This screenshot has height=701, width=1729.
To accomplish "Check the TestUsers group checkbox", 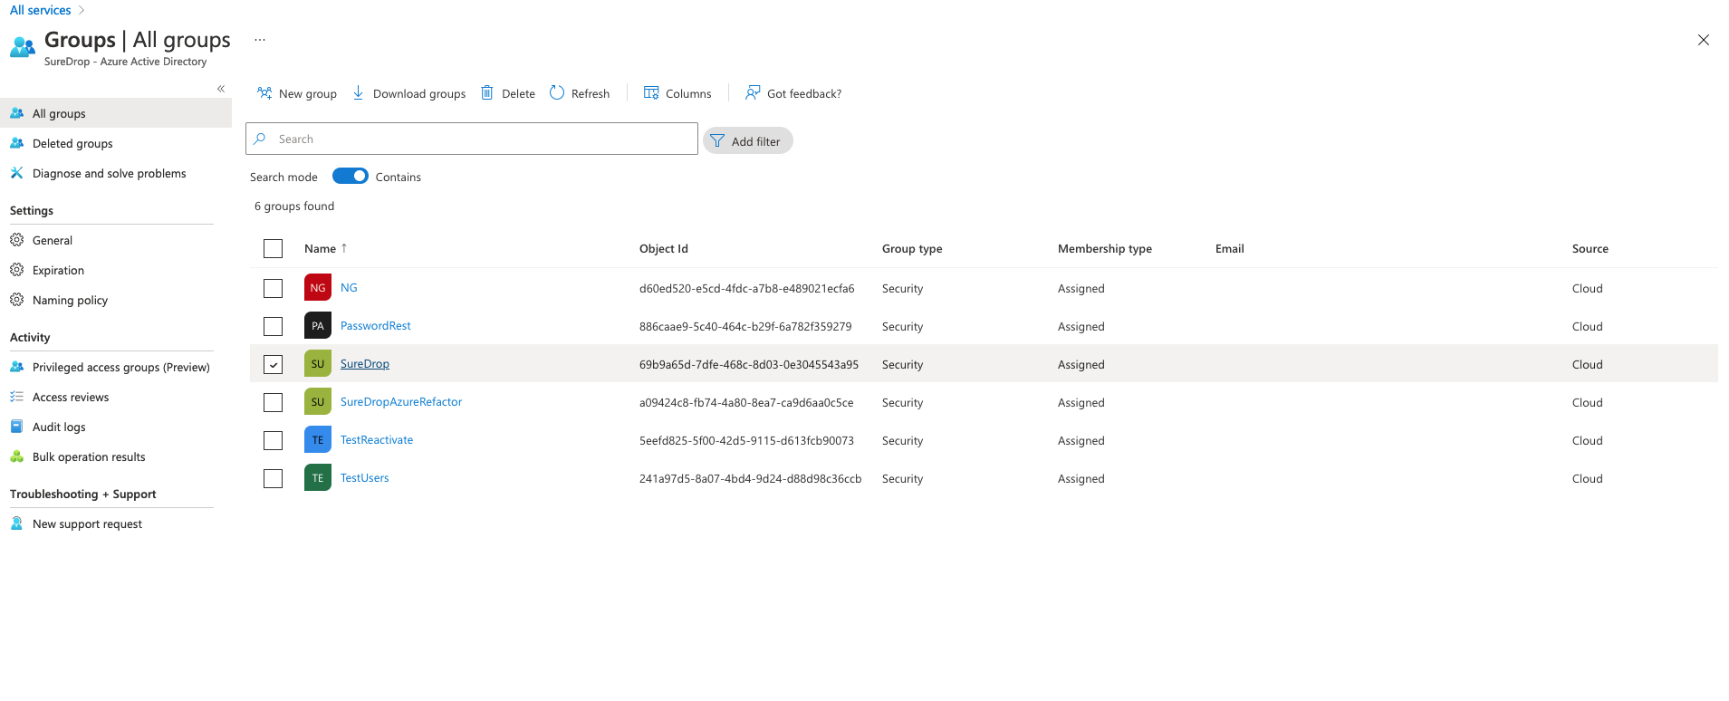I will (273, 478).
